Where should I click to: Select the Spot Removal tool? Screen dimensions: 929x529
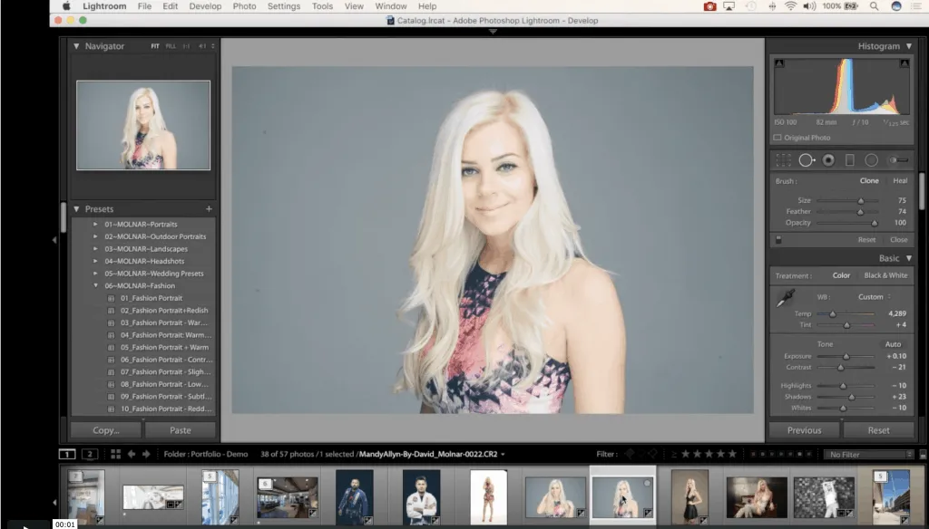(807, 159)
